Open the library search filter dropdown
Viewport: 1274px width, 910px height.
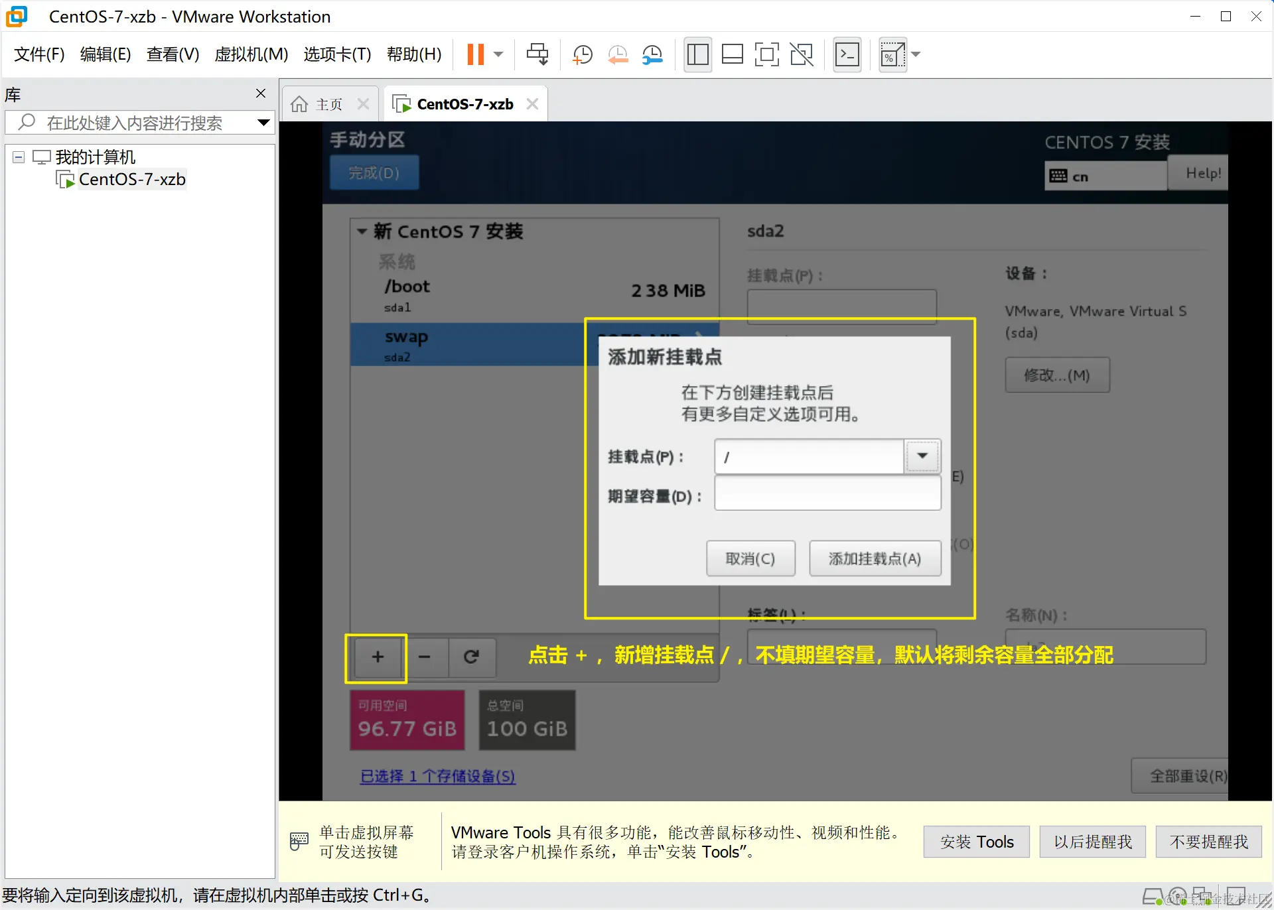coord(263,123)
